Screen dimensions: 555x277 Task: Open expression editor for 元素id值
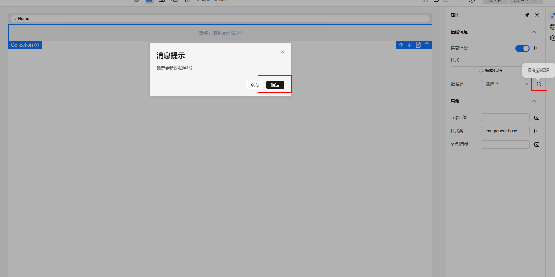(537, 118)
